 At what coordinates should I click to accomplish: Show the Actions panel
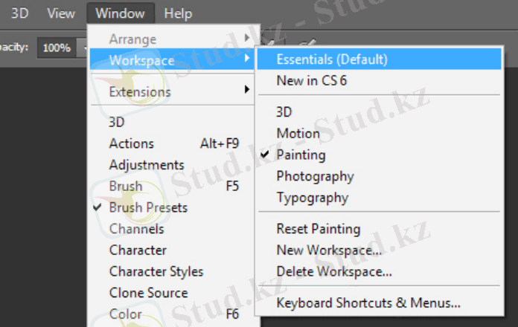click(x=132, y=143)
